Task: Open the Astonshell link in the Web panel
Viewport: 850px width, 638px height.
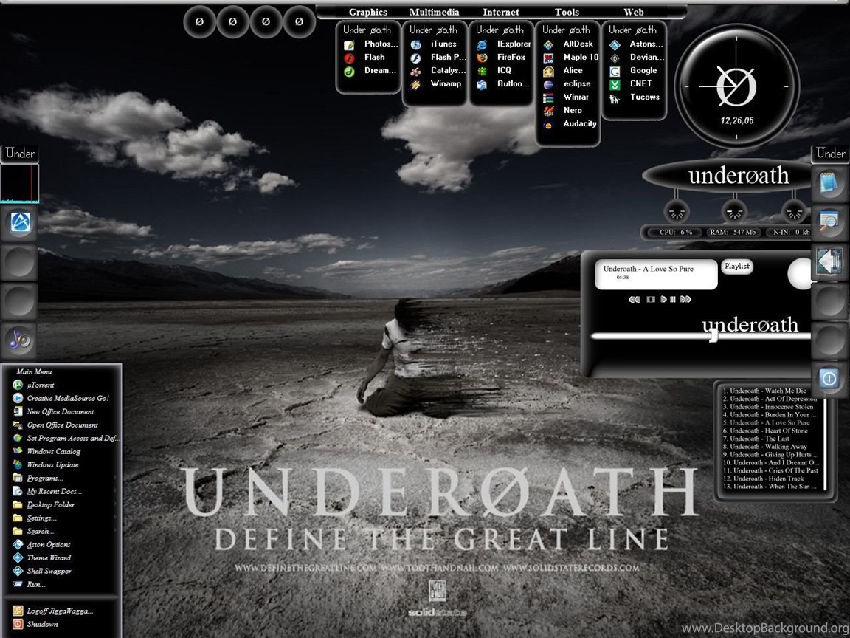Action: [636, 44]
